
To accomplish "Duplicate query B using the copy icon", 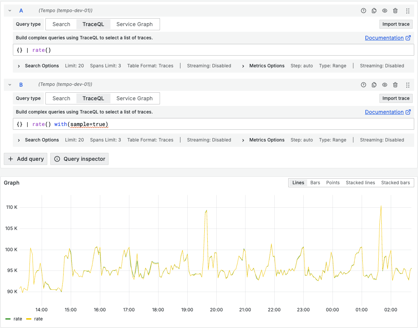I will click(374, 85).
